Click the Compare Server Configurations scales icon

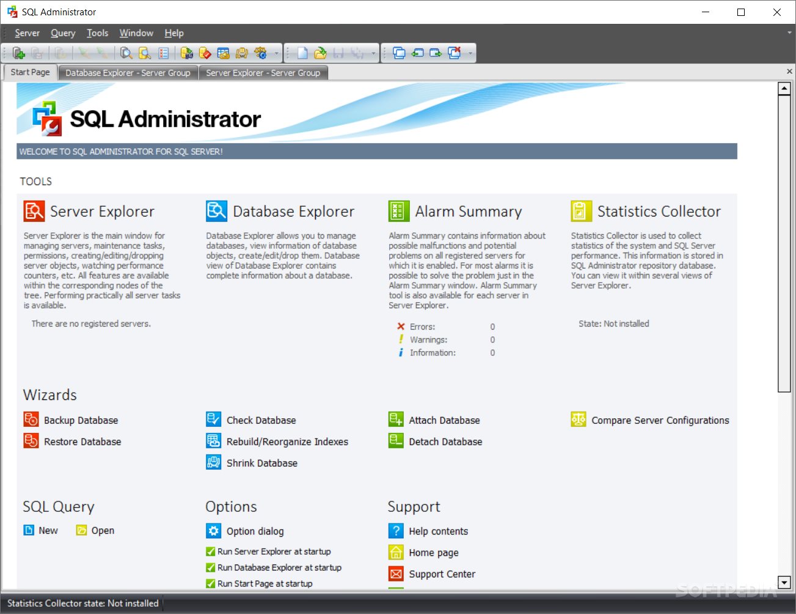(x=579, y=420)
